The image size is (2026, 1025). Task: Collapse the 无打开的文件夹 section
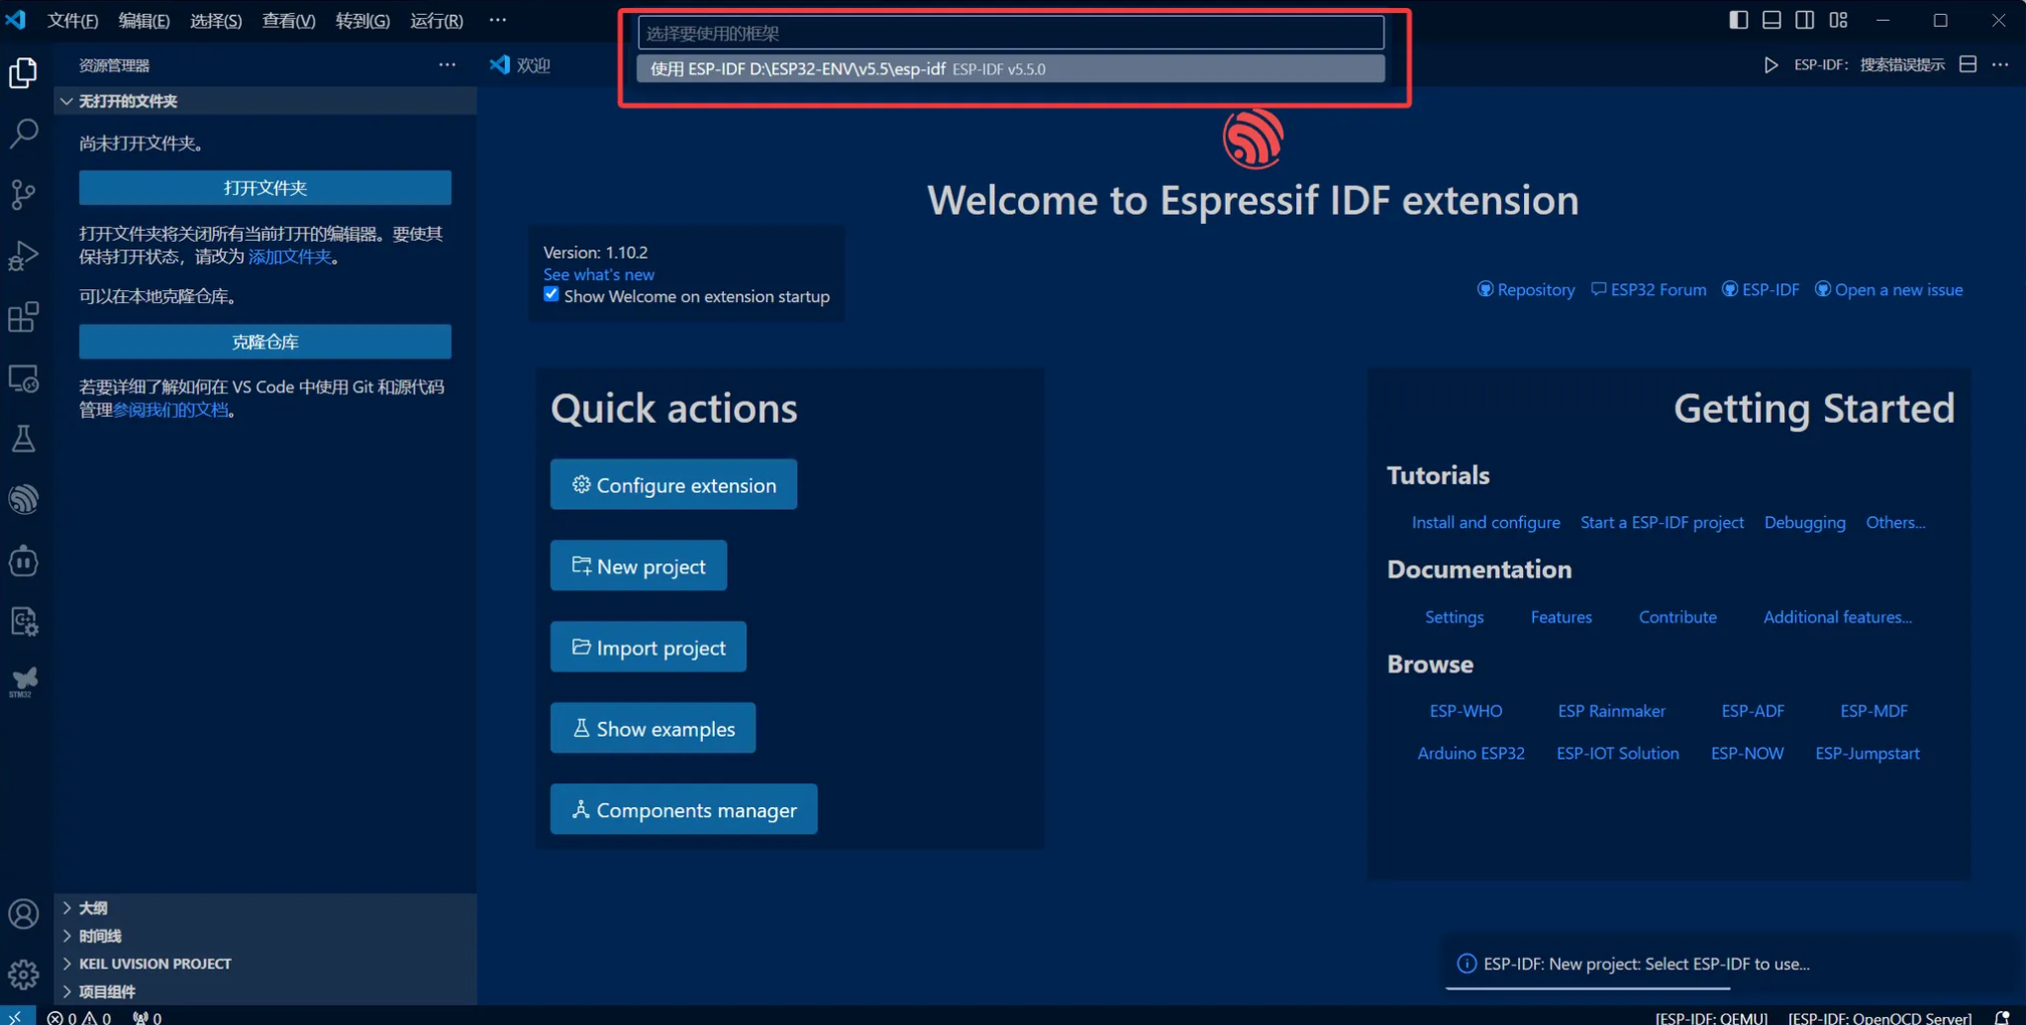point(265,101)
